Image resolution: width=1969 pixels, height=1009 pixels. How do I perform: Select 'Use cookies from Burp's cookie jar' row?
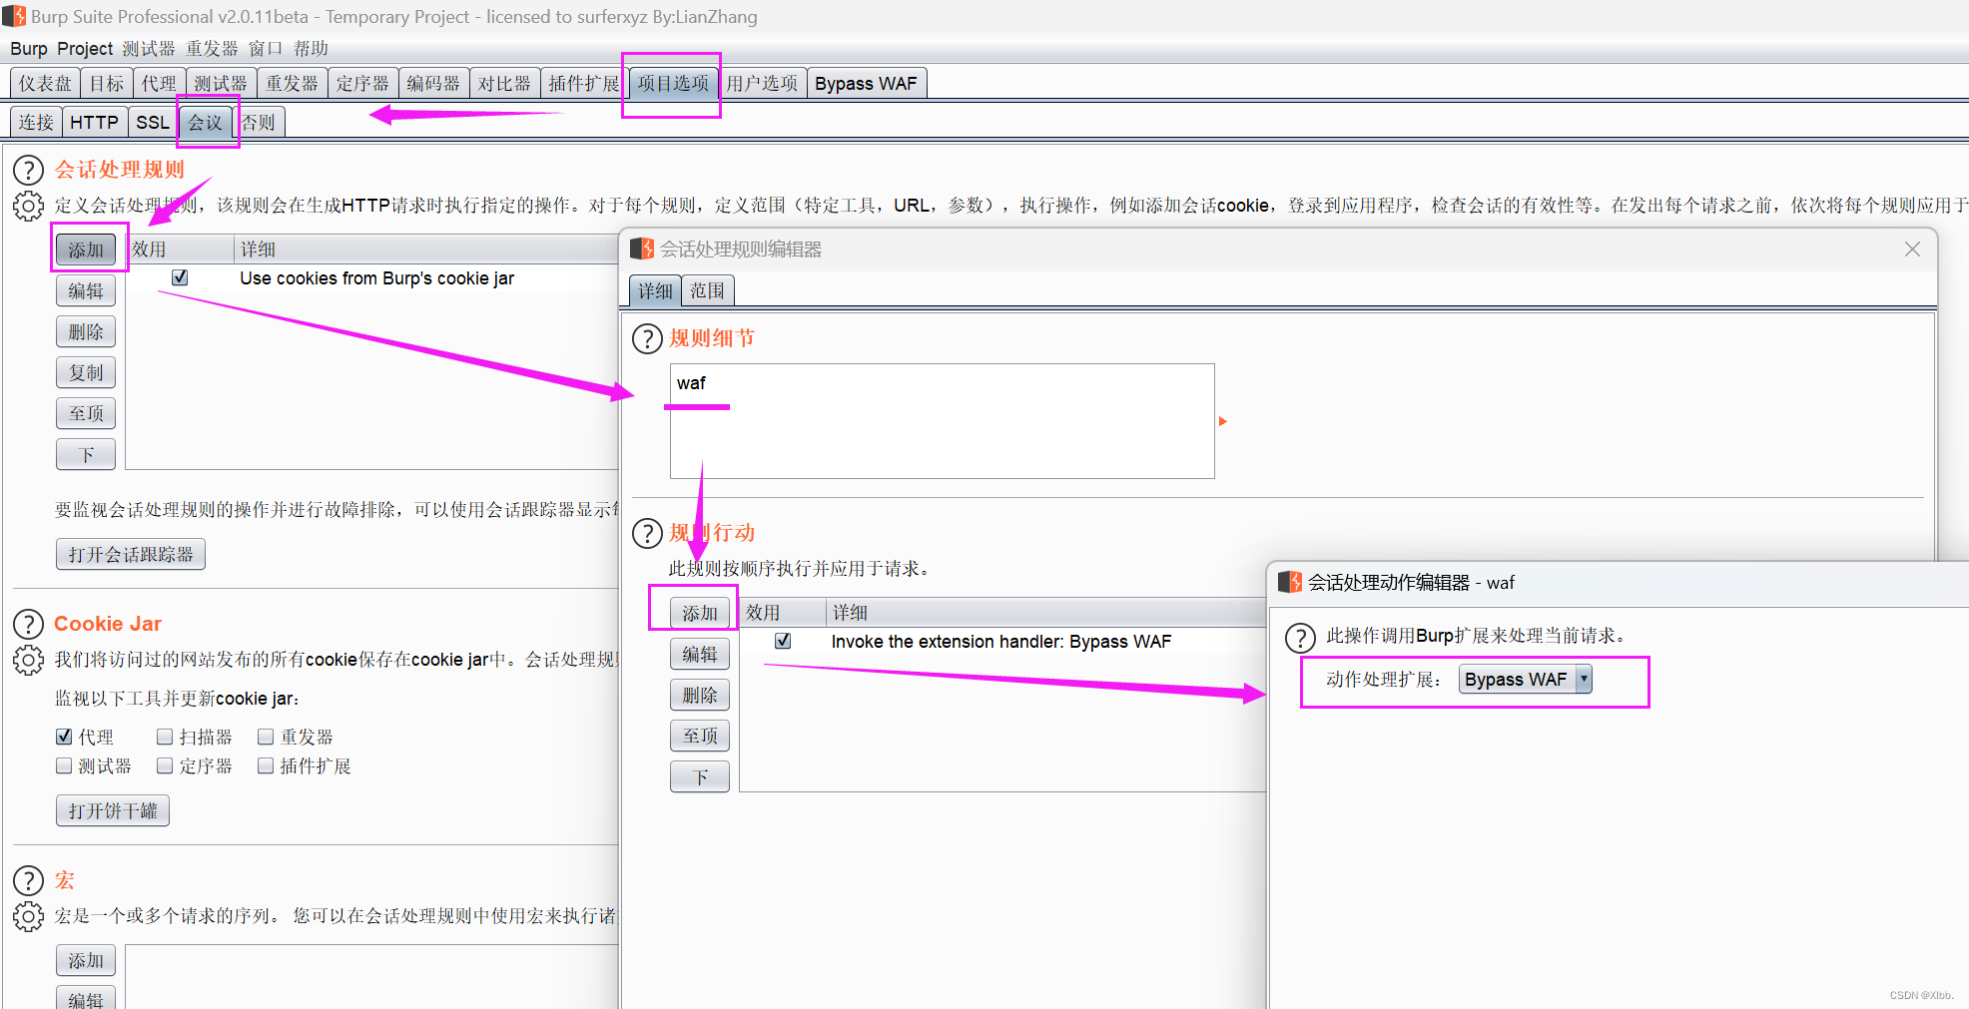pyautogui.click(x=371, y=278)
